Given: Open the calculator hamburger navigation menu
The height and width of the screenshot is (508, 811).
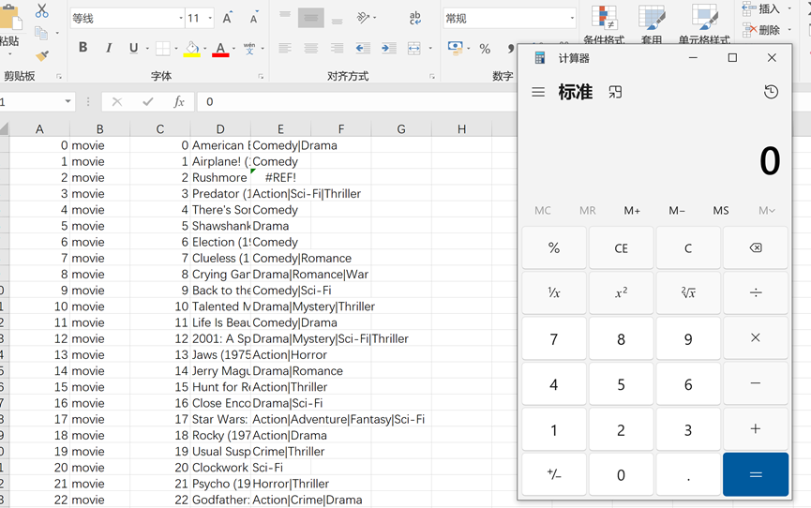Looking at the screenshot, I should [x=538, y=92].
